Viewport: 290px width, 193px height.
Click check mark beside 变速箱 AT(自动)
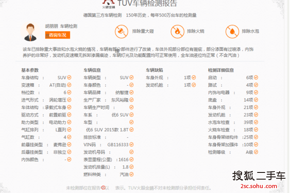(69, 85)
